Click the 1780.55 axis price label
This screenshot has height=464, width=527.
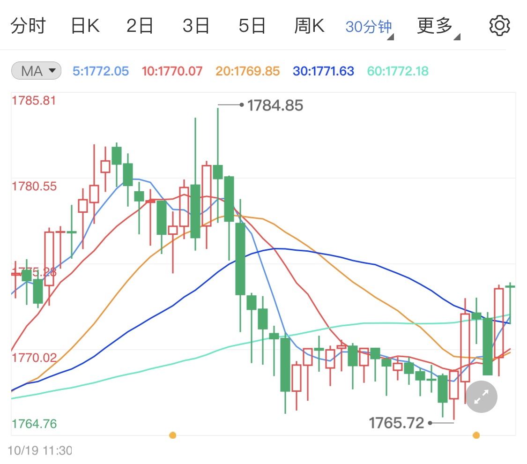34,186
